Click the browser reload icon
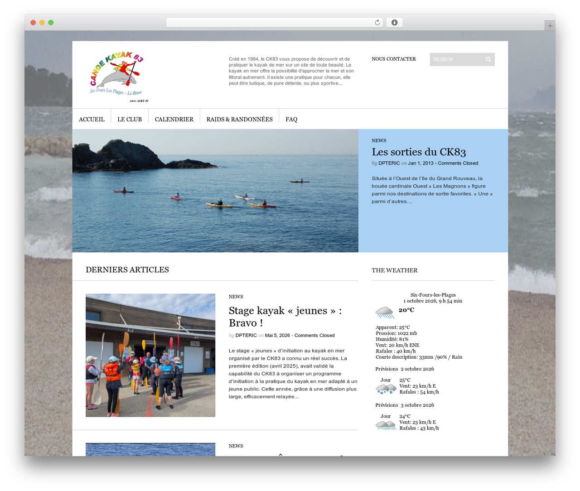This screenshot has width=580, height=491. pyautogui.click(x=377, y=23)
